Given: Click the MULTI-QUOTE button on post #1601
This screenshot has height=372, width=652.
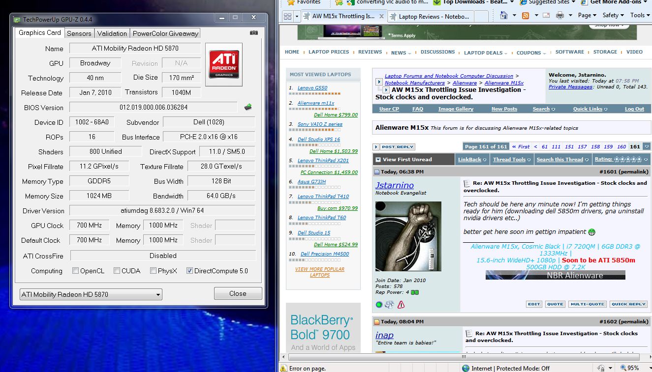Looking at the screenshot, I should pyautogui.click(x=587, y=304).
